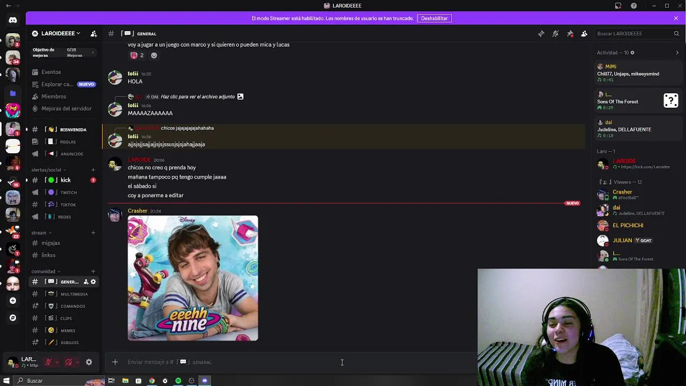Select the MEMES channel
Image resolution: width=686 pixels, height=386 pixels.
coord(63,330)
